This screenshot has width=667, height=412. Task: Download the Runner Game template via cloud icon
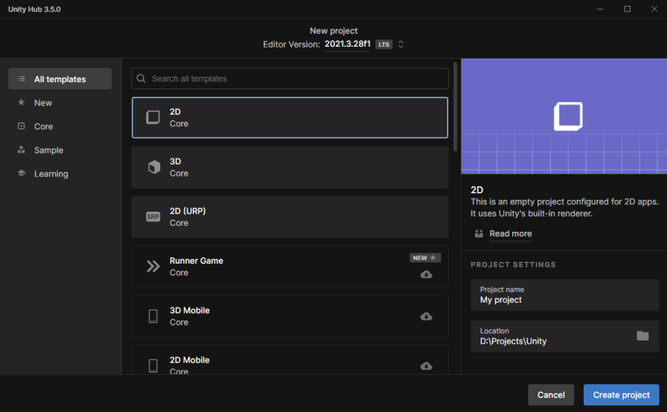(426, 275)
